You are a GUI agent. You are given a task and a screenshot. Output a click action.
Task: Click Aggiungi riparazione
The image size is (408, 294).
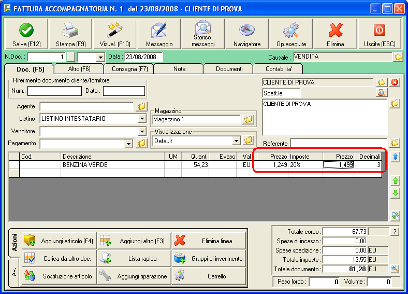click(x=134, y=276)
